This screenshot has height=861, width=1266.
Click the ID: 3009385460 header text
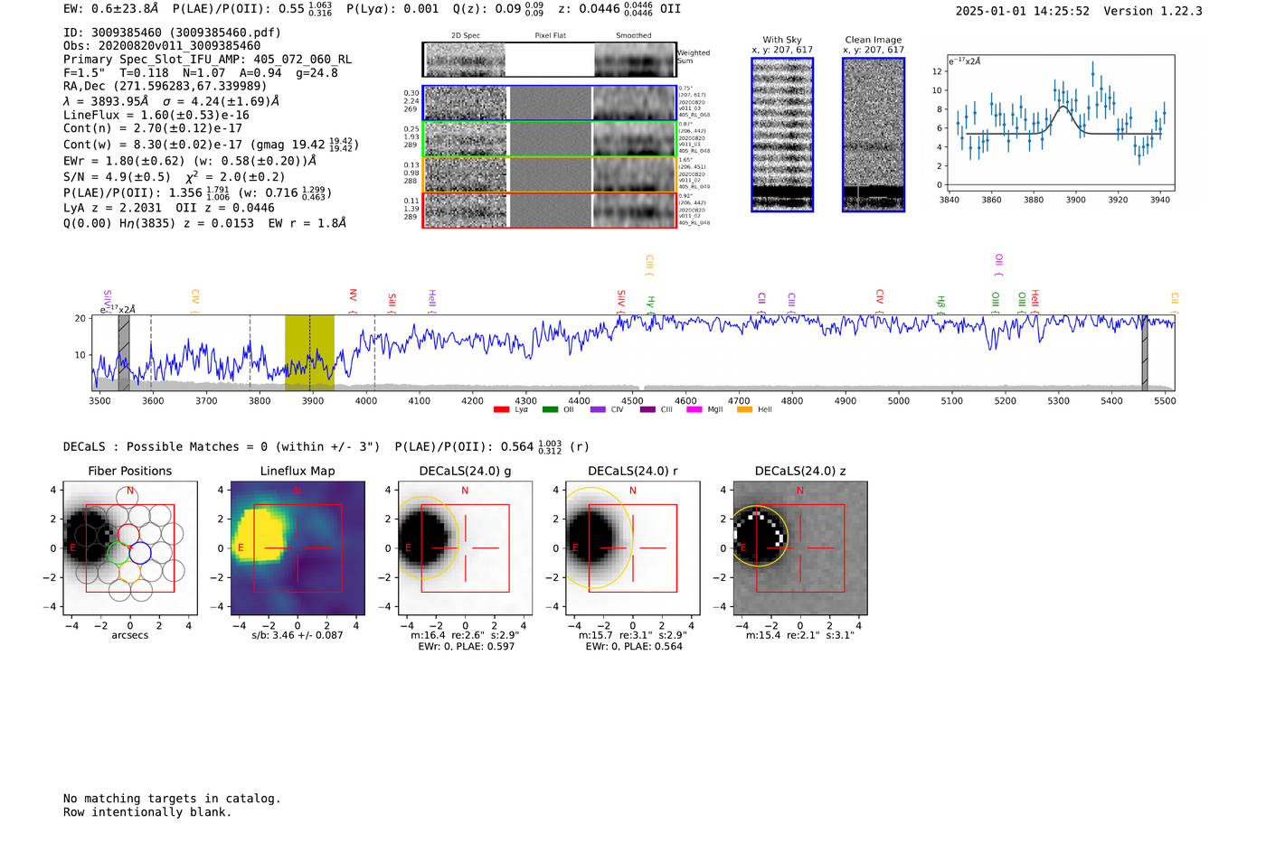coord(172,33)
